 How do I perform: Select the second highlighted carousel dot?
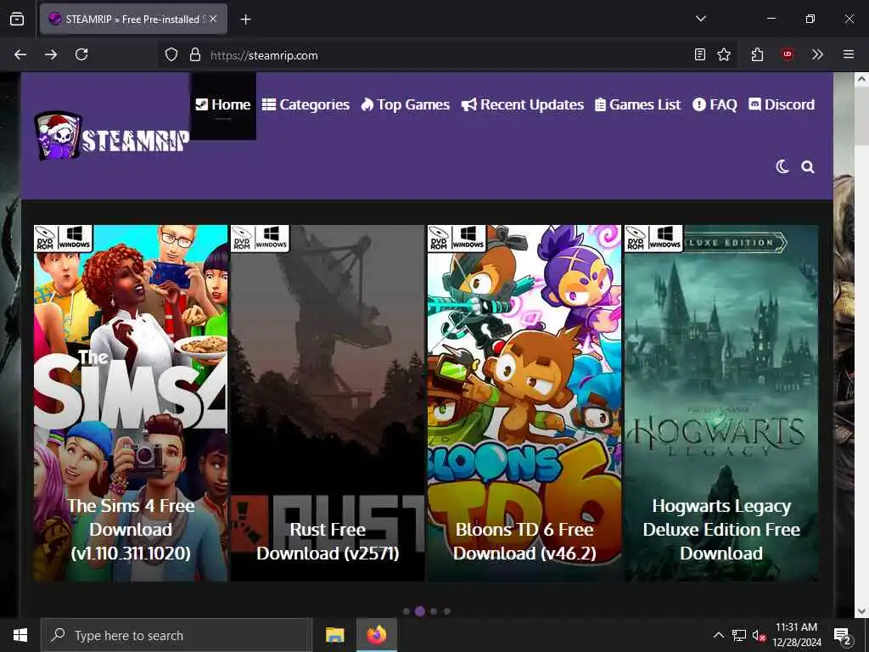tap(420, 611)
